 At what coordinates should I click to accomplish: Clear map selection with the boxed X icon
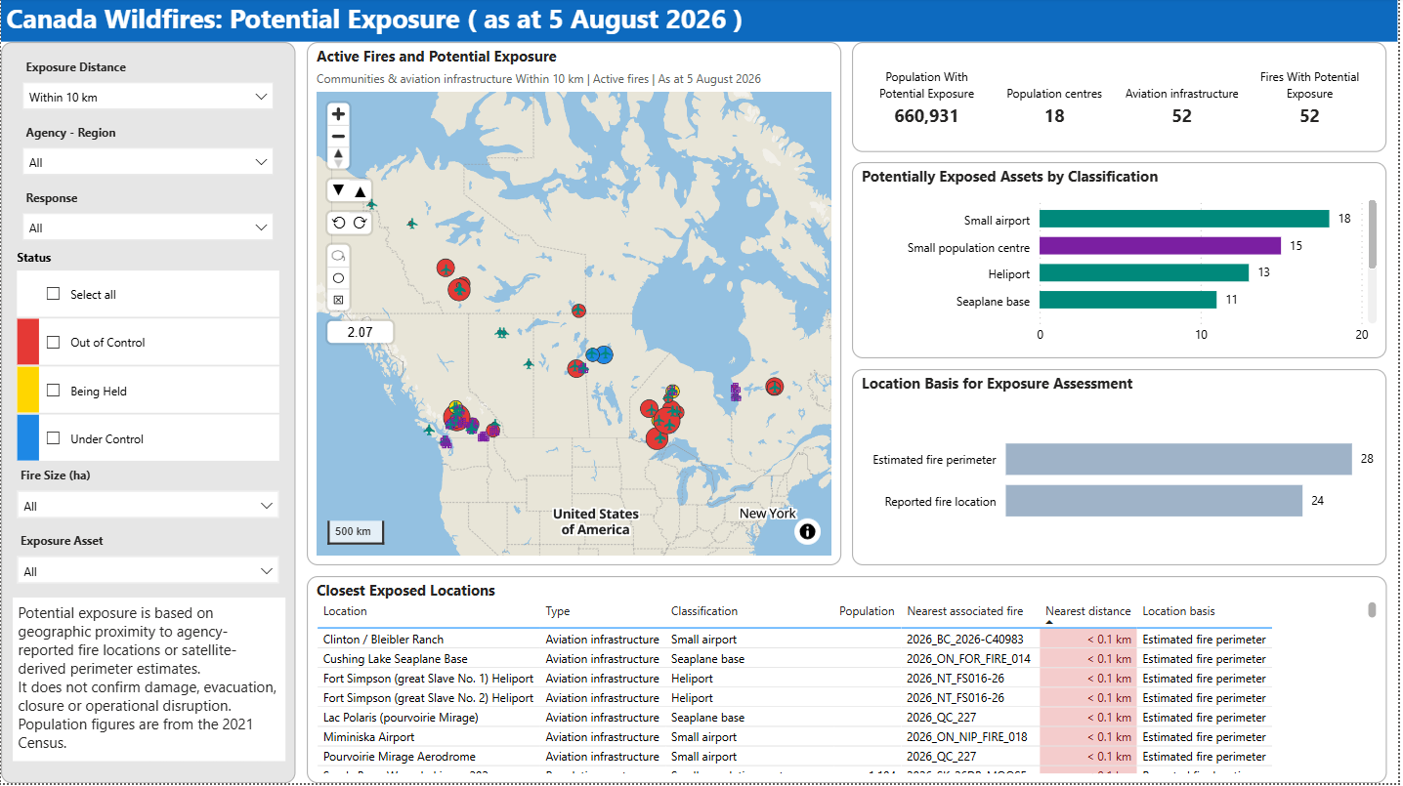coord(339,300)
